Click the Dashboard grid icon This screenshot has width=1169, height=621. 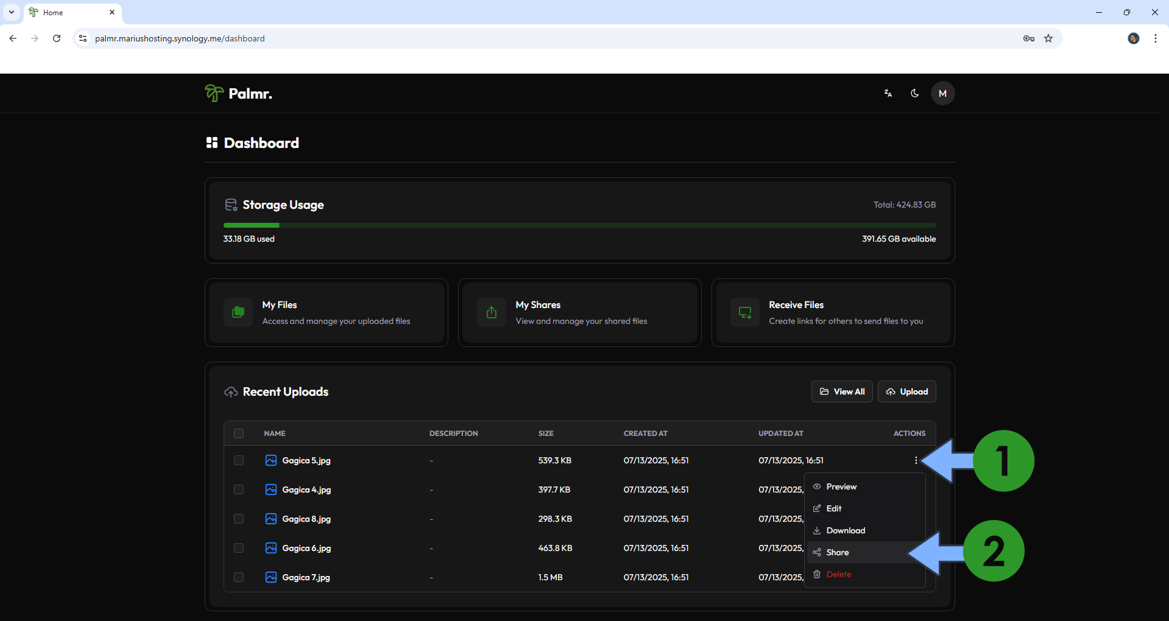click(212, 142)
